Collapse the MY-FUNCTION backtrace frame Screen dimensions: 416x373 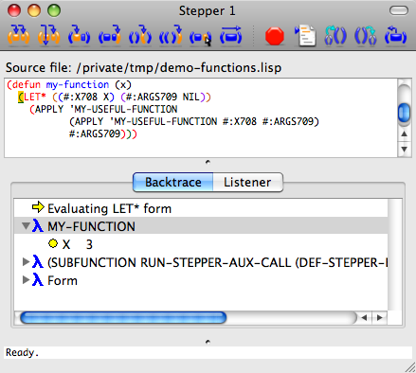26,226
